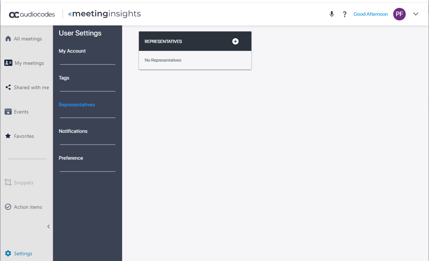429x261 pixels.
Task: Click the Events calendar icon
Action: pyautogui.click(x=8, y=112)
